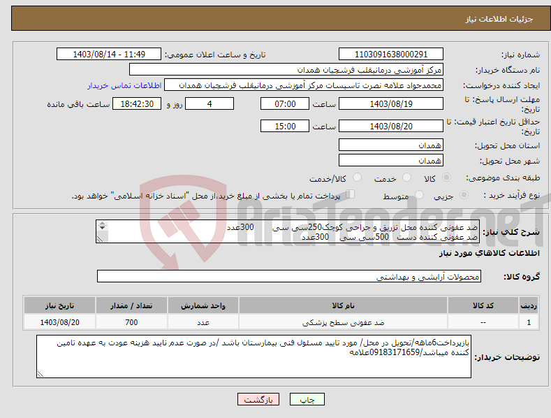Screen dimensions: 551x418
Task: Open اطلاعات تماس خریدار contact link
Action: (x=124, y=85)
